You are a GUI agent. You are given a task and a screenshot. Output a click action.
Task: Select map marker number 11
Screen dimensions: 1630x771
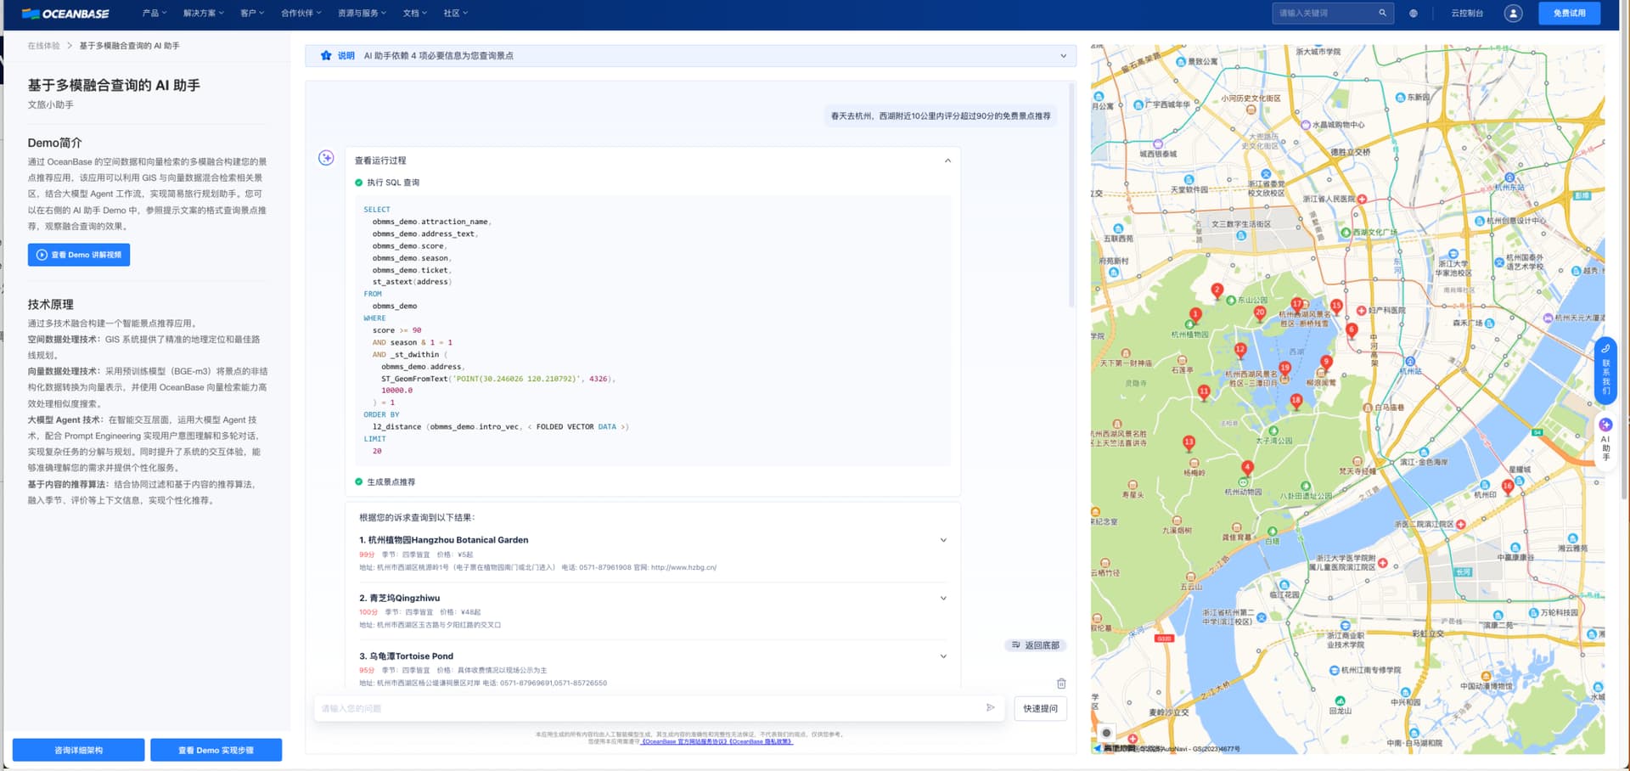tap(1204, 392)
